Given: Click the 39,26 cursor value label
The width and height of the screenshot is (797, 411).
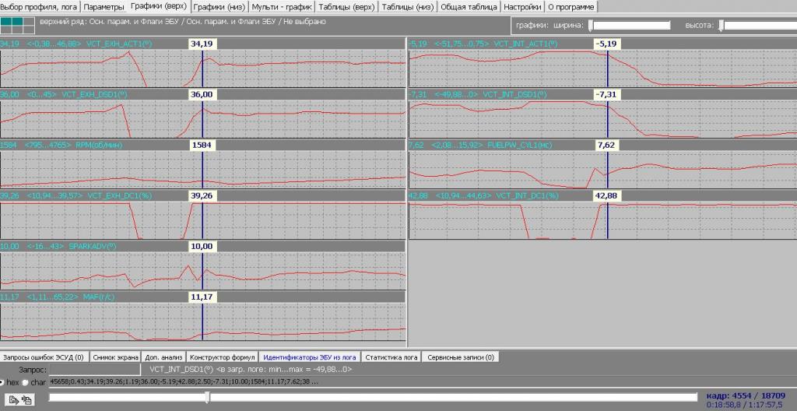Looking at the screenshot, I should pos(203,196).
